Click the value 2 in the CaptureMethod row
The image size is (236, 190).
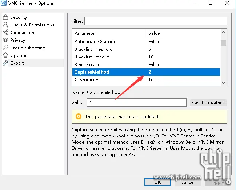click(x=150, y=72)
